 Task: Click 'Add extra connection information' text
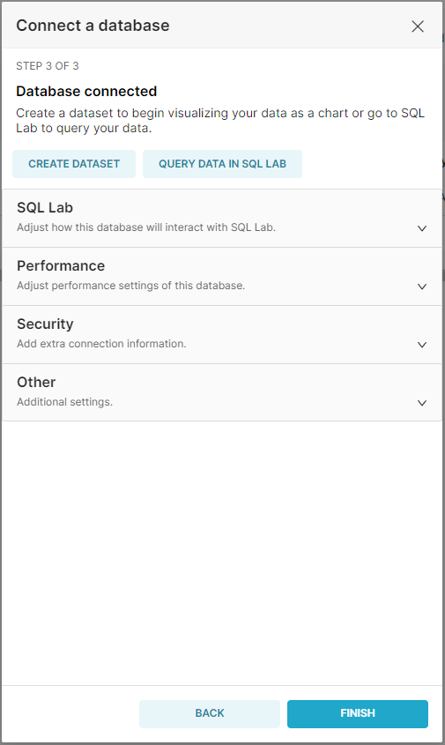coord(101,344)
